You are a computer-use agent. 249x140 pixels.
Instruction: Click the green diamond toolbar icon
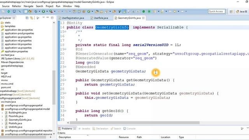(x=9, y=11)
